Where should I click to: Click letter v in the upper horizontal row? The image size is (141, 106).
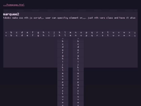(x=119, y=32)
